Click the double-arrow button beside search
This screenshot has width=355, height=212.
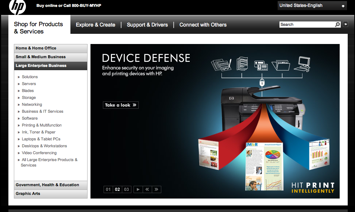(346, 24)
